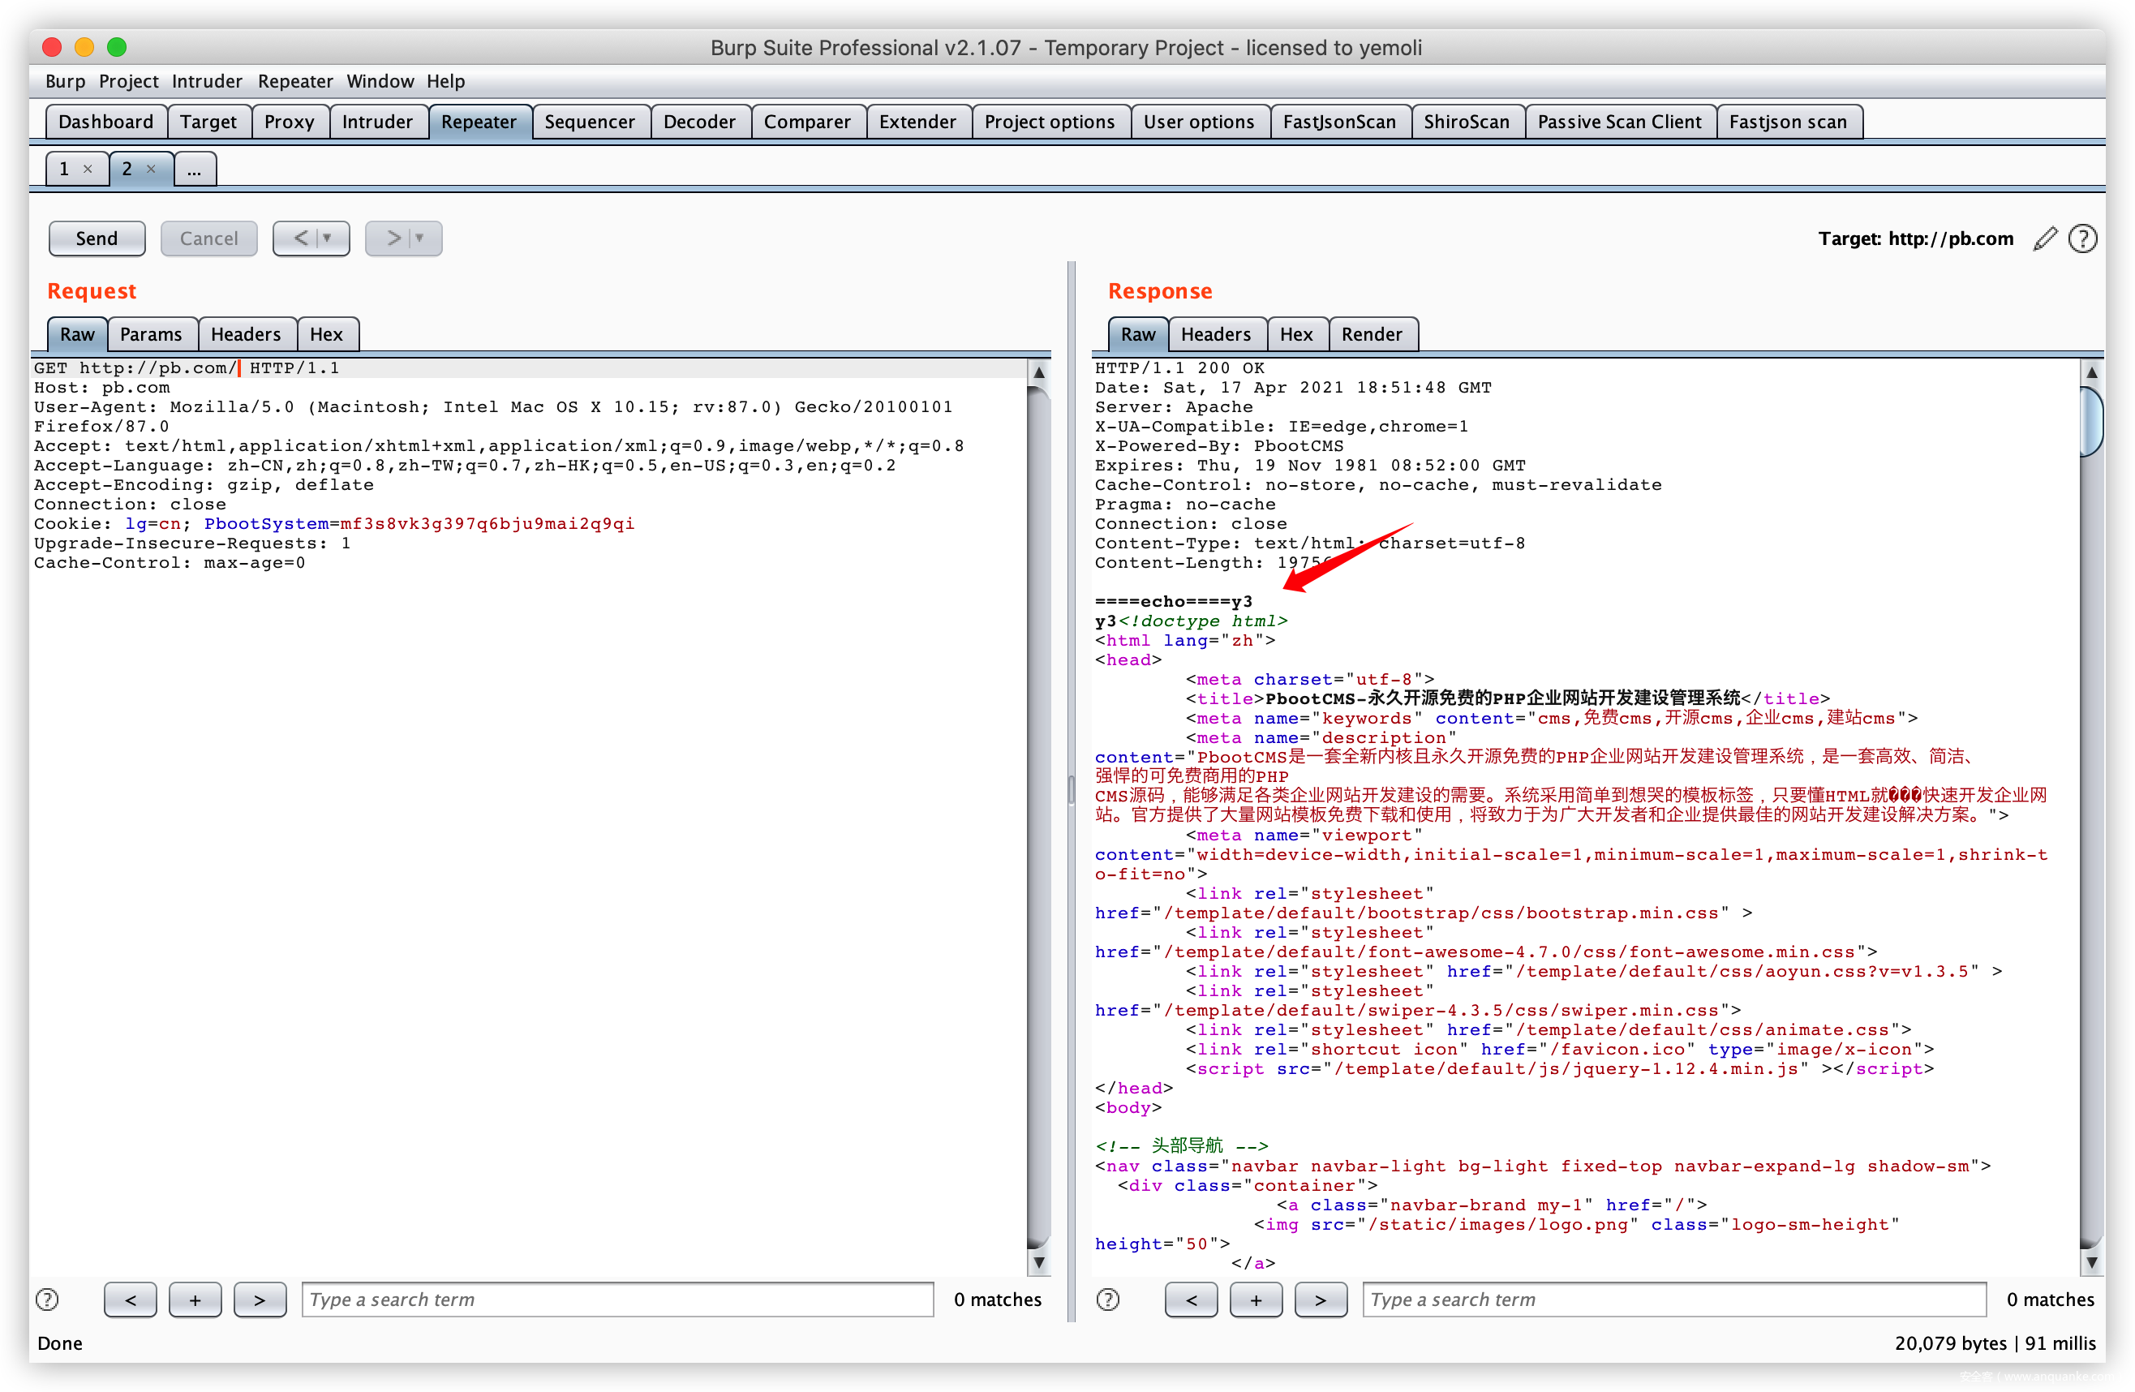Open the response Render tab

coord(1371,334)
